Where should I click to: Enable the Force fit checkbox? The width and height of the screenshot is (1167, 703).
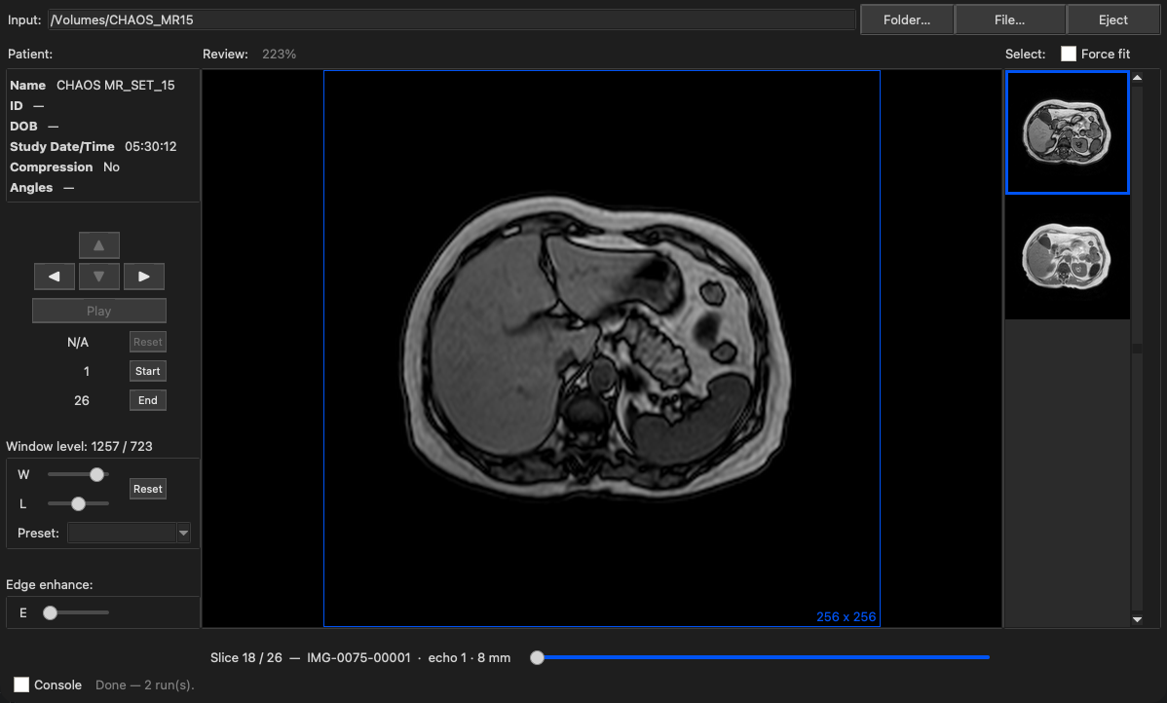(x=1068, y=54)
